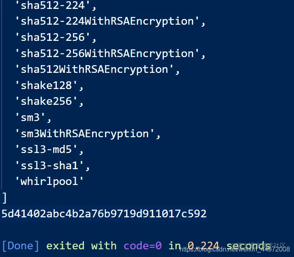Click the 'shake128' output line
Image resolution: width=294 pixels, height=257 pixels.
49,85
